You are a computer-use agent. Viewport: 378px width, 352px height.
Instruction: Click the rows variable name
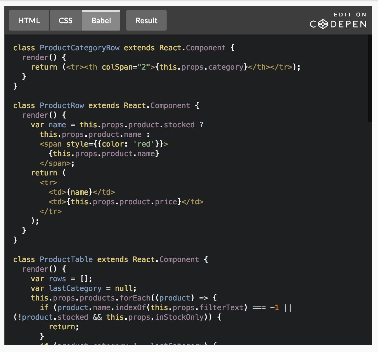click(x=58, y=279)
